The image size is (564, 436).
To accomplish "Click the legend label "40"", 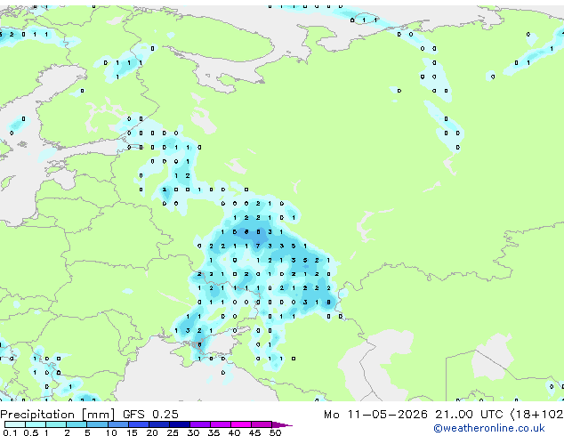I will point(234,432).
